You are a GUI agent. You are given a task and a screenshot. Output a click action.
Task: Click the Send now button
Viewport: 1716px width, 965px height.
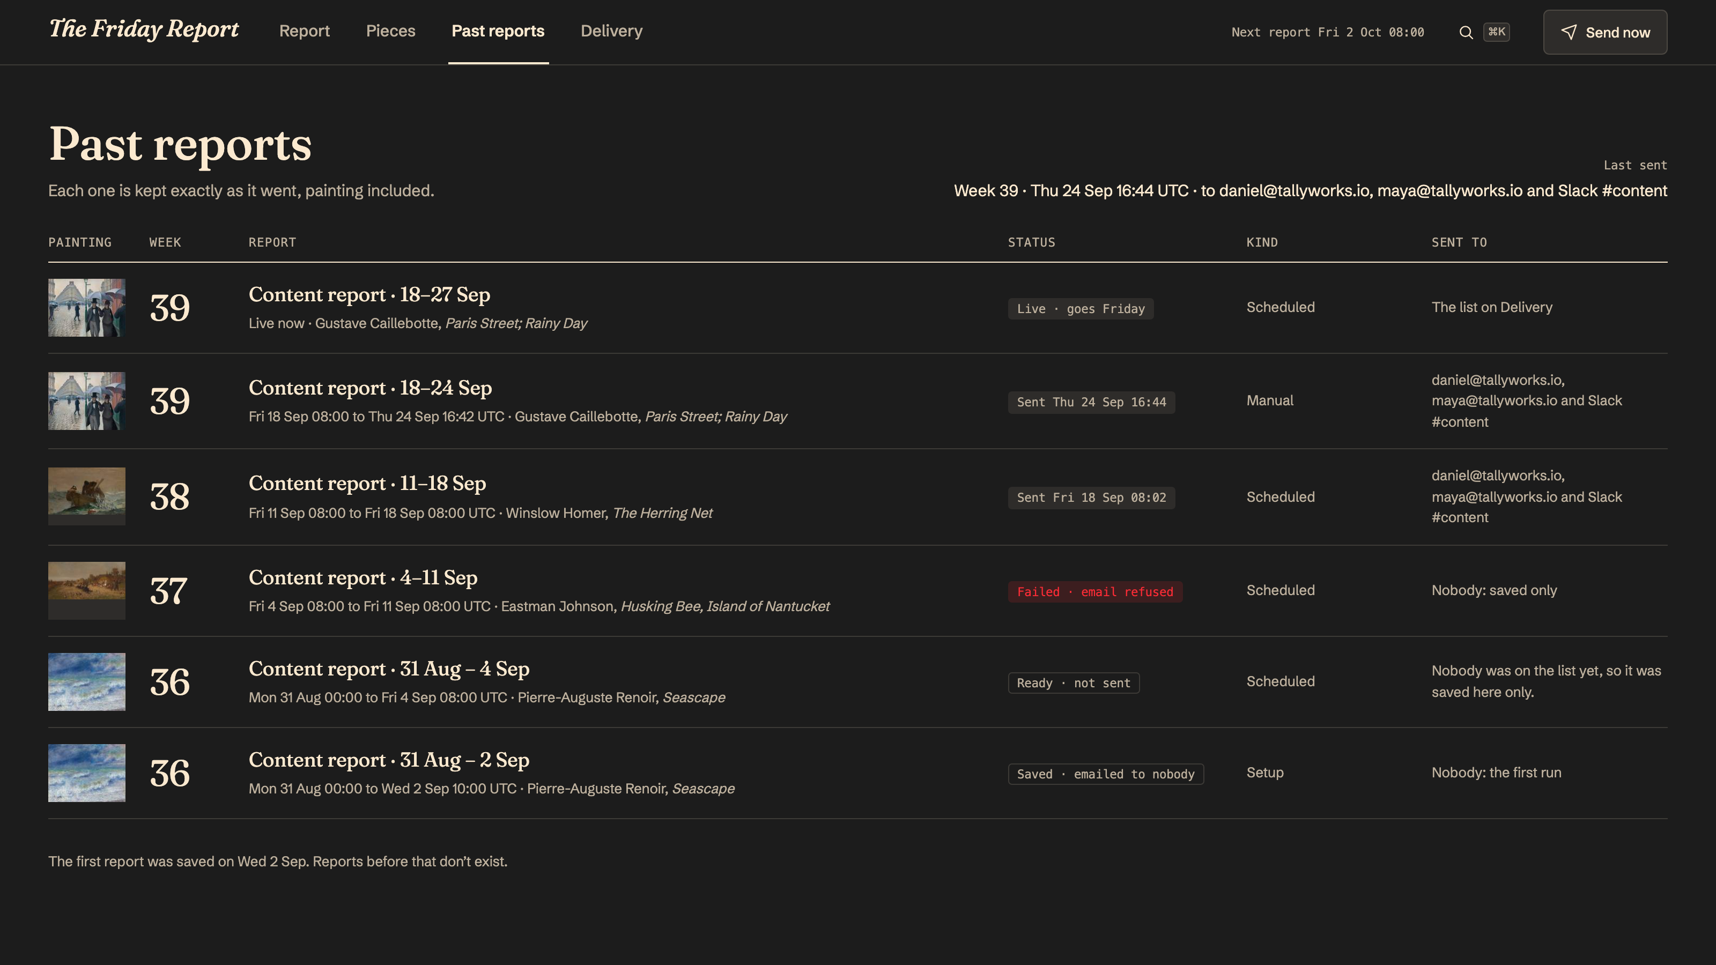[1605, 32]
